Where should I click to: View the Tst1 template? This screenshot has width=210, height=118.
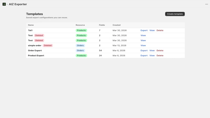pyautogui.click(x=152, y=30)
